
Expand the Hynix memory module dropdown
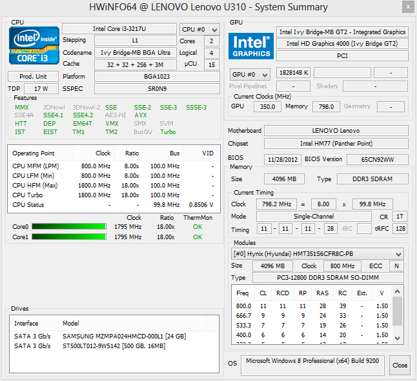[x=318, y=254]
